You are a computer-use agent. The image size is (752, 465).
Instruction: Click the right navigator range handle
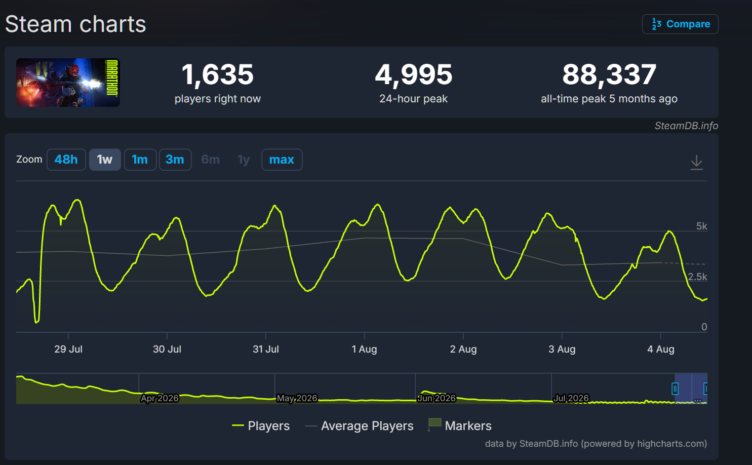tap(705, 389)
